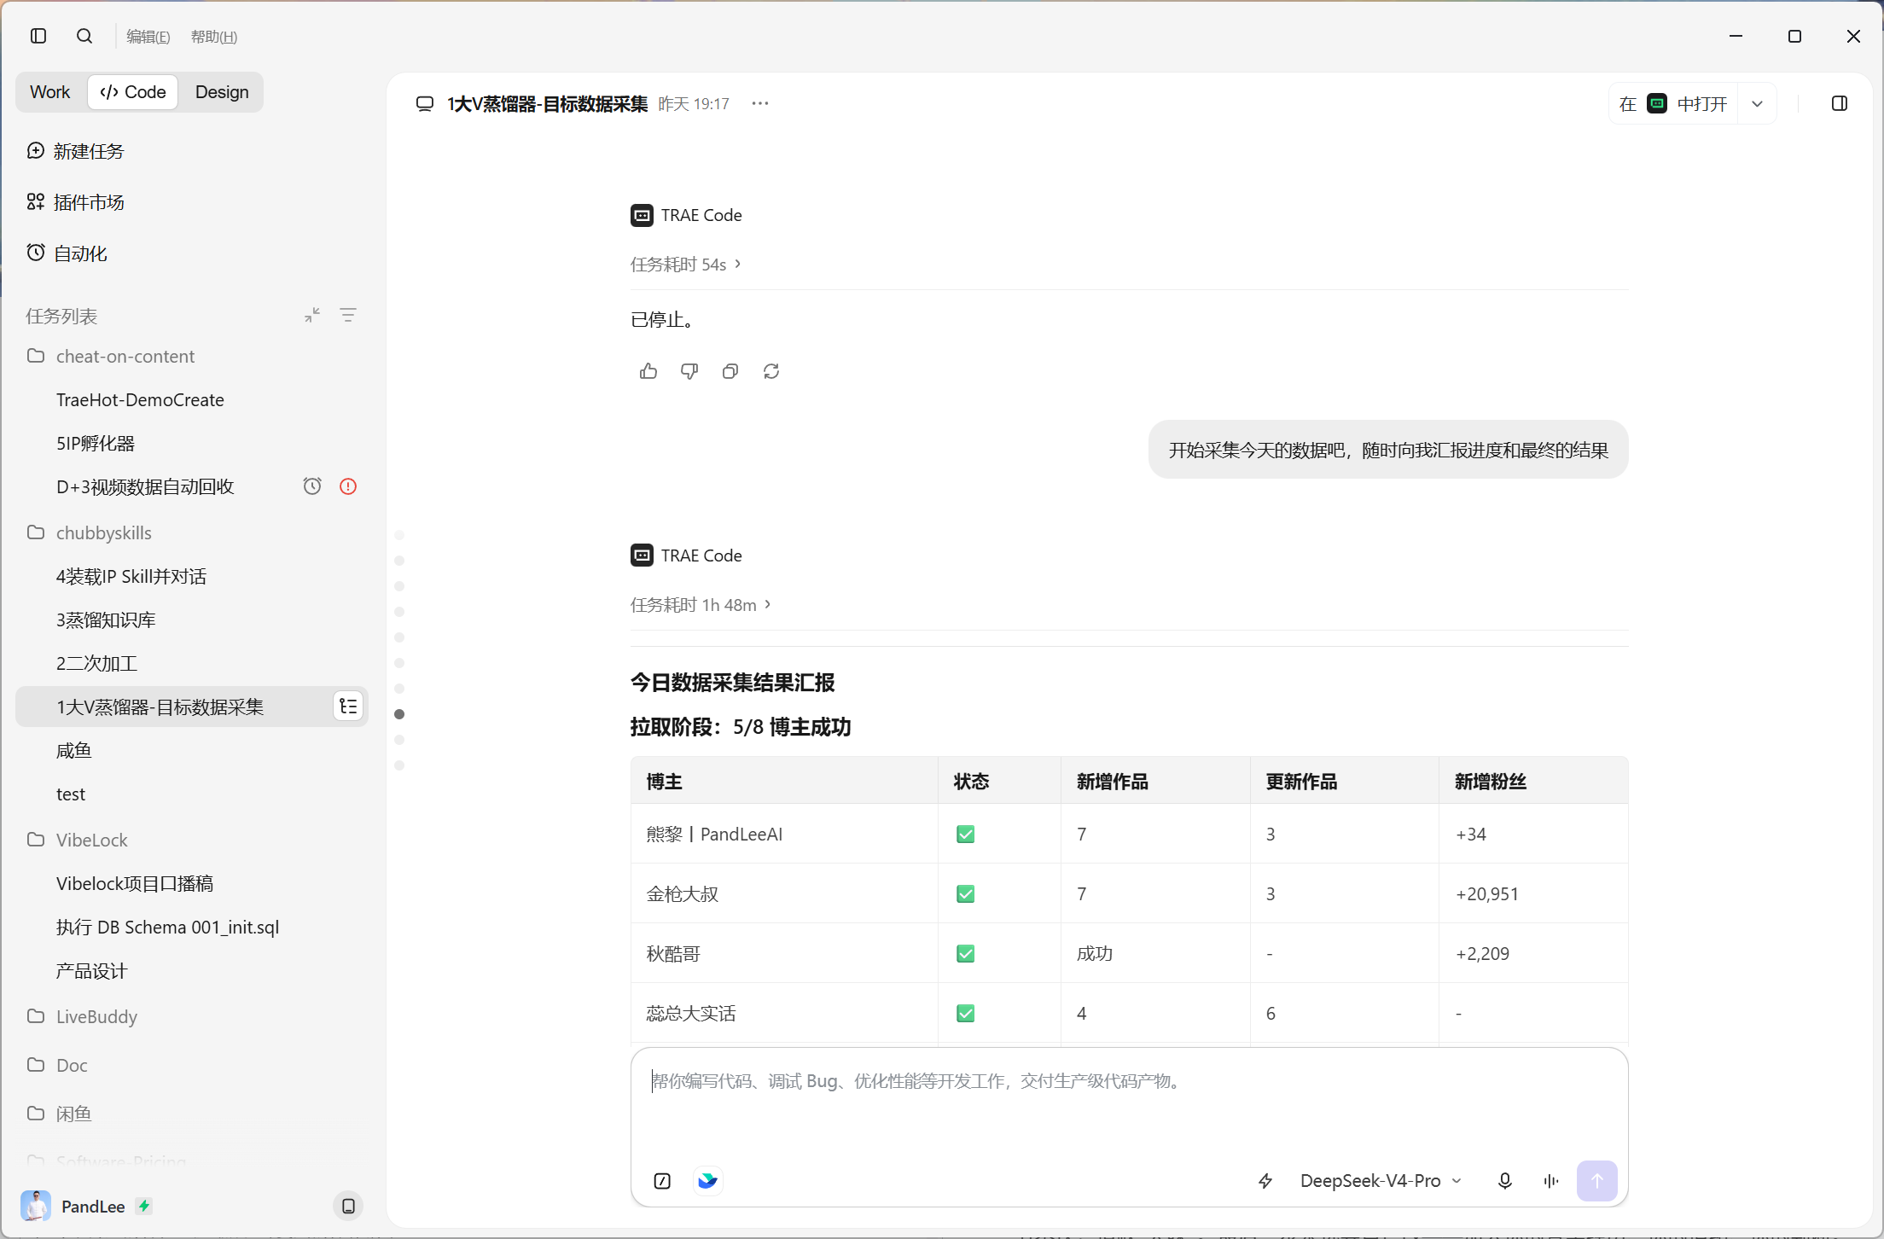Expand 任务耗时 1h 48m details
Image resolution: width=1884 pixels, height=1239 pixels.
[x=701, y=605]
